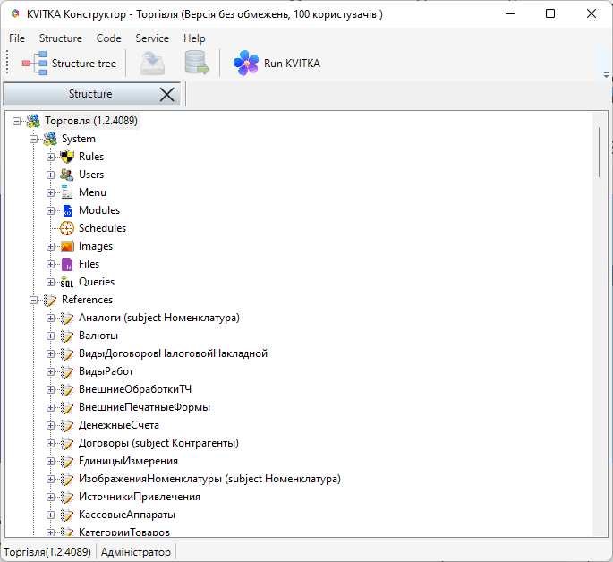This screenshot has height=562, width=613.
Task: Click the ДенежныеСчета reference icon
Action: (67, 426)
